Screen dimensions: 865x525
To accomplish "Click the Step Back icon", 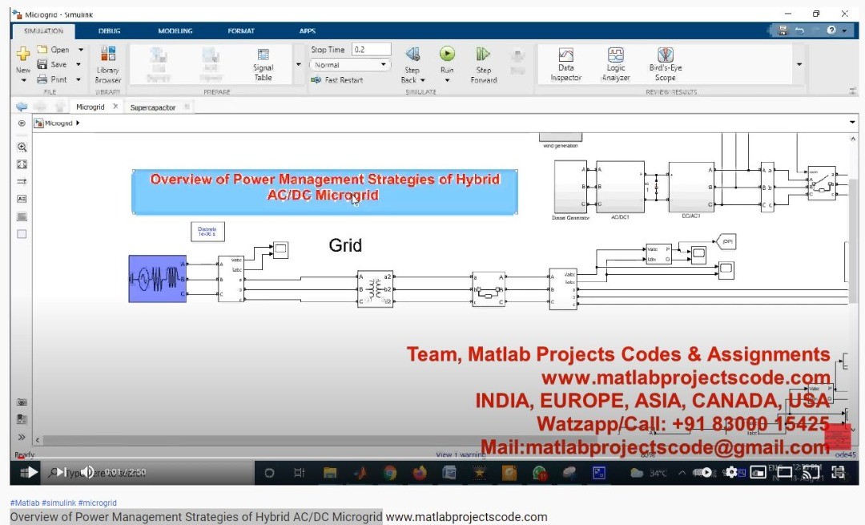I will pos(412,54).
